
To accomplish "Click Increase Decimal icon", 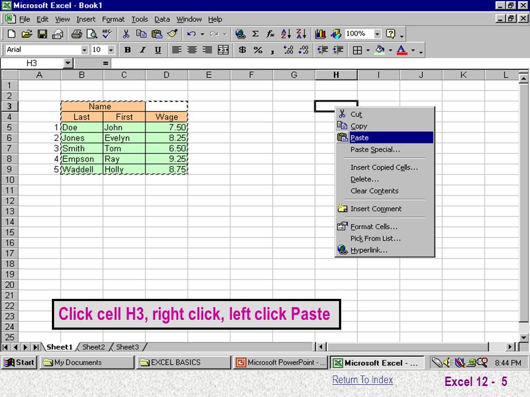I will (x=288, y=50).
